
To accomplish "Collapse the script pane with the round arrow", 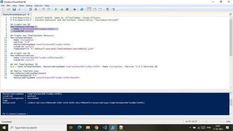I will (230, 14).
